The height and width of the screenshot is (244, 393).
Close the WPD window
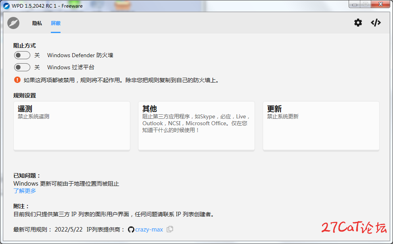coord(380,4)
